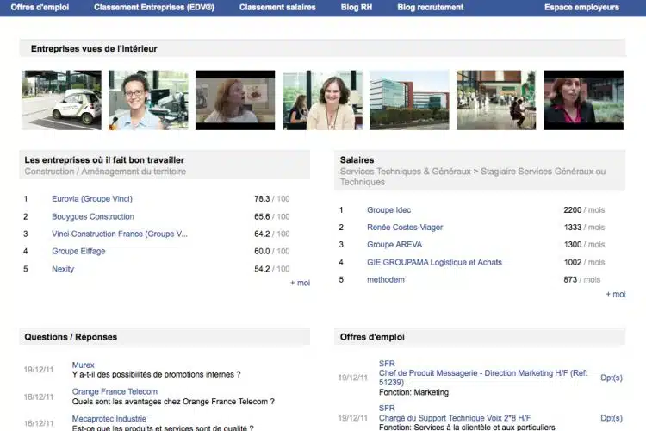Click Dpt(s) beside Chef de Produit offer
646x431 pixels.
pyautogui.click(x=611, y=378)
